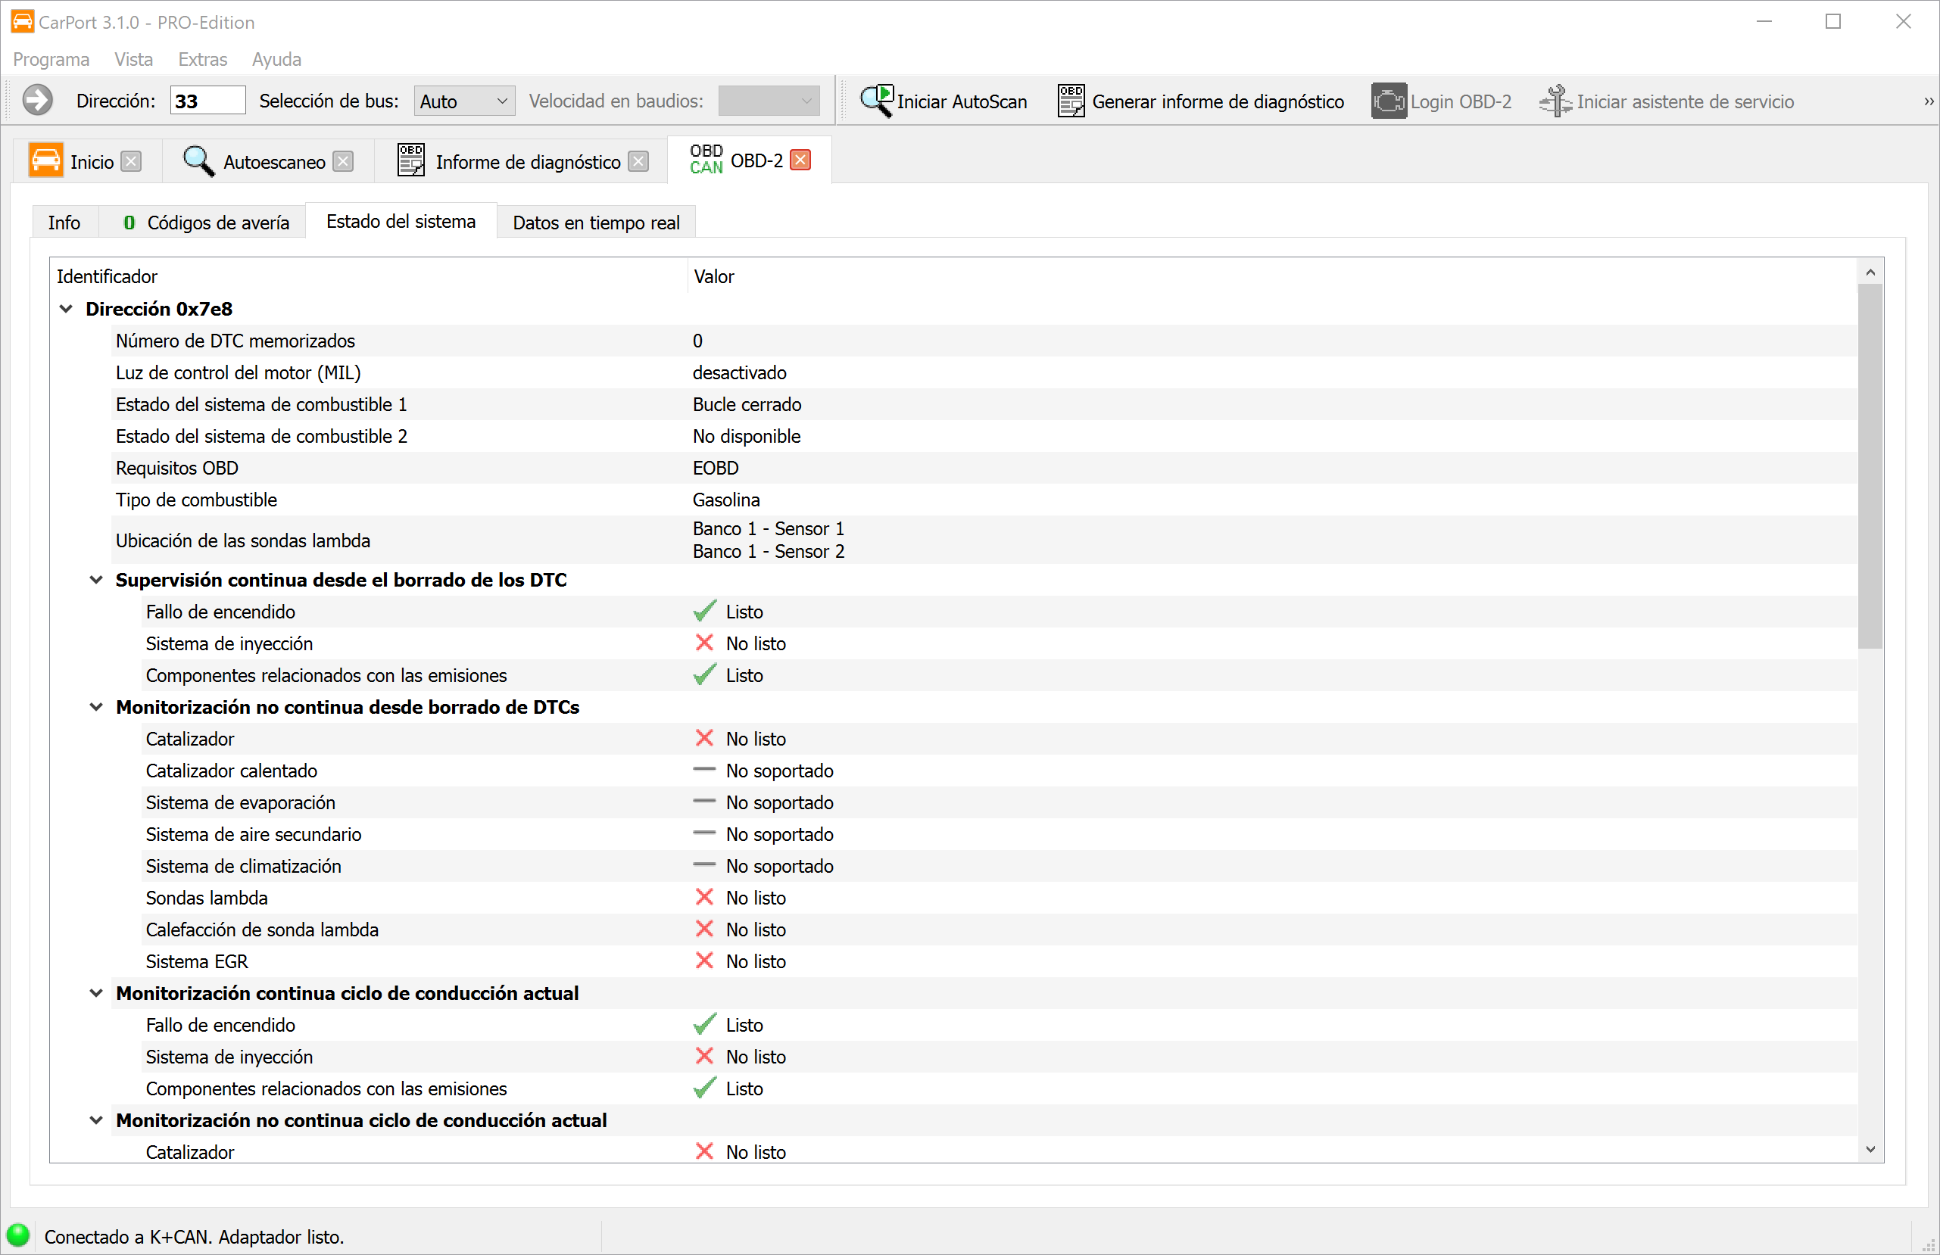Click the Dirección address input field
1940x1255 pixels.
[206, 101]
